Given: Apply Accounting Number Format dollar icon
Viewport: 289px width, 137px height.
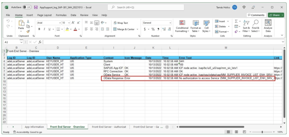Looking at the screenshot, I should (145, 29).
